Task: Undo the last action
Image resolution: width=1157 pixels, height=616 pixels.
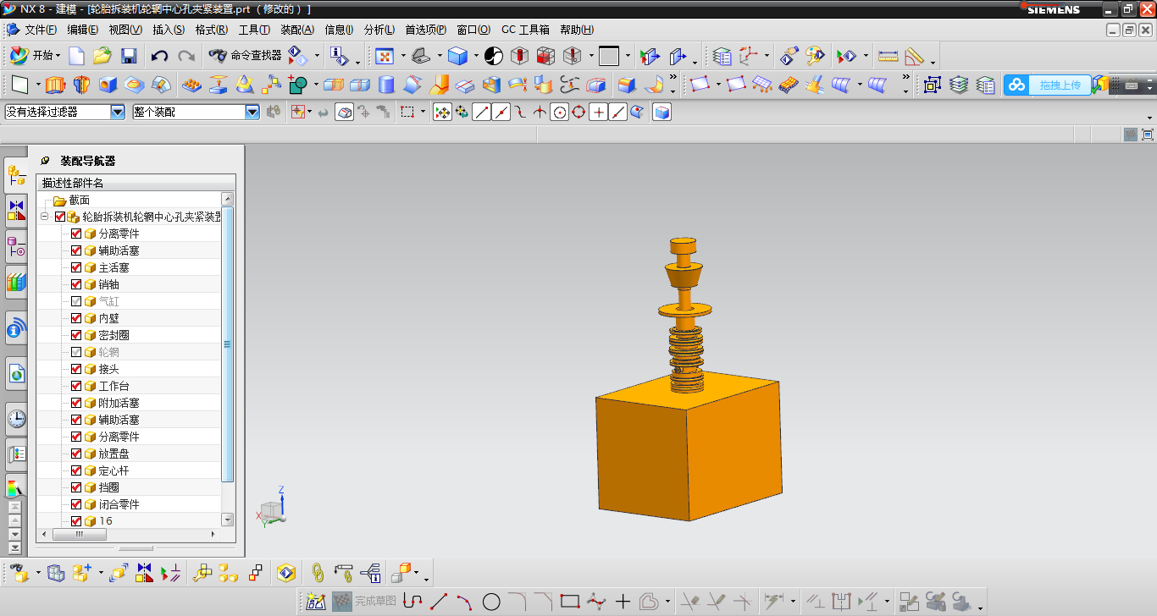Action: coord(159,57)
